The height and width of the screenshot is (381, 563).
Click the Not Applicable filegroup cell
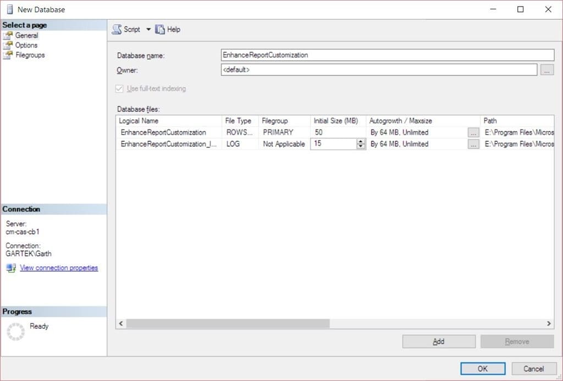tap(284, 144)
